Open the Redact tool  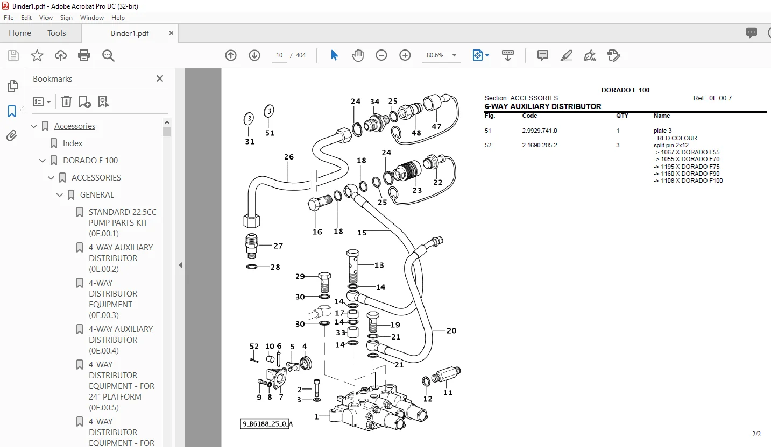pos(613,55)
